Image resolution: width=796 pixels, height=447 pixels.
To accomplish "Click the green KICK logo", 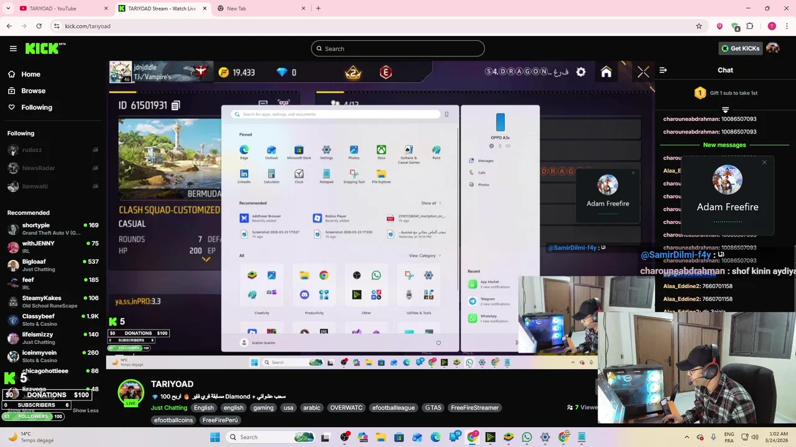I will (x=45, y=48).
